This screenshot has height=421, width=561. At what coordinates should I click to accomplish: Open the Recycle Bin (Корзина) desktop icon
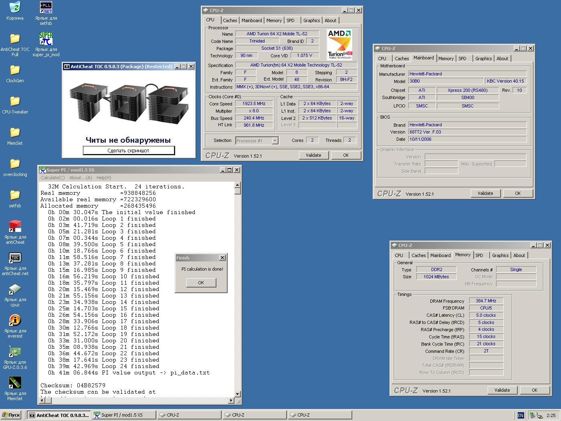point(15,8)
